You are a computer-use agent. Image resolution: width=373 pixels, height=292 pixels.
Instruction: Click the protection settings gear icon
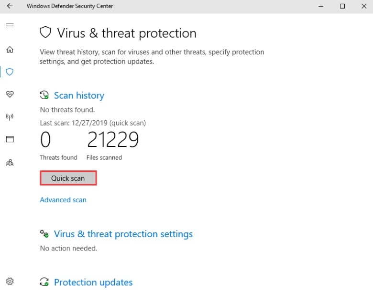(44, 234)
